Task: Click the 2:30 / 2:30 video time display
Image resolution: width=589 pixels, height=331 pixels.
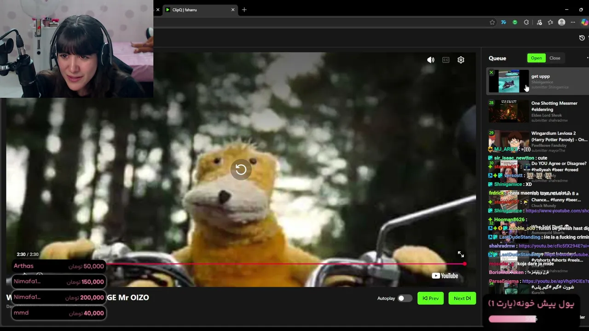Action: pyautogui.click(x=28, y=254)
